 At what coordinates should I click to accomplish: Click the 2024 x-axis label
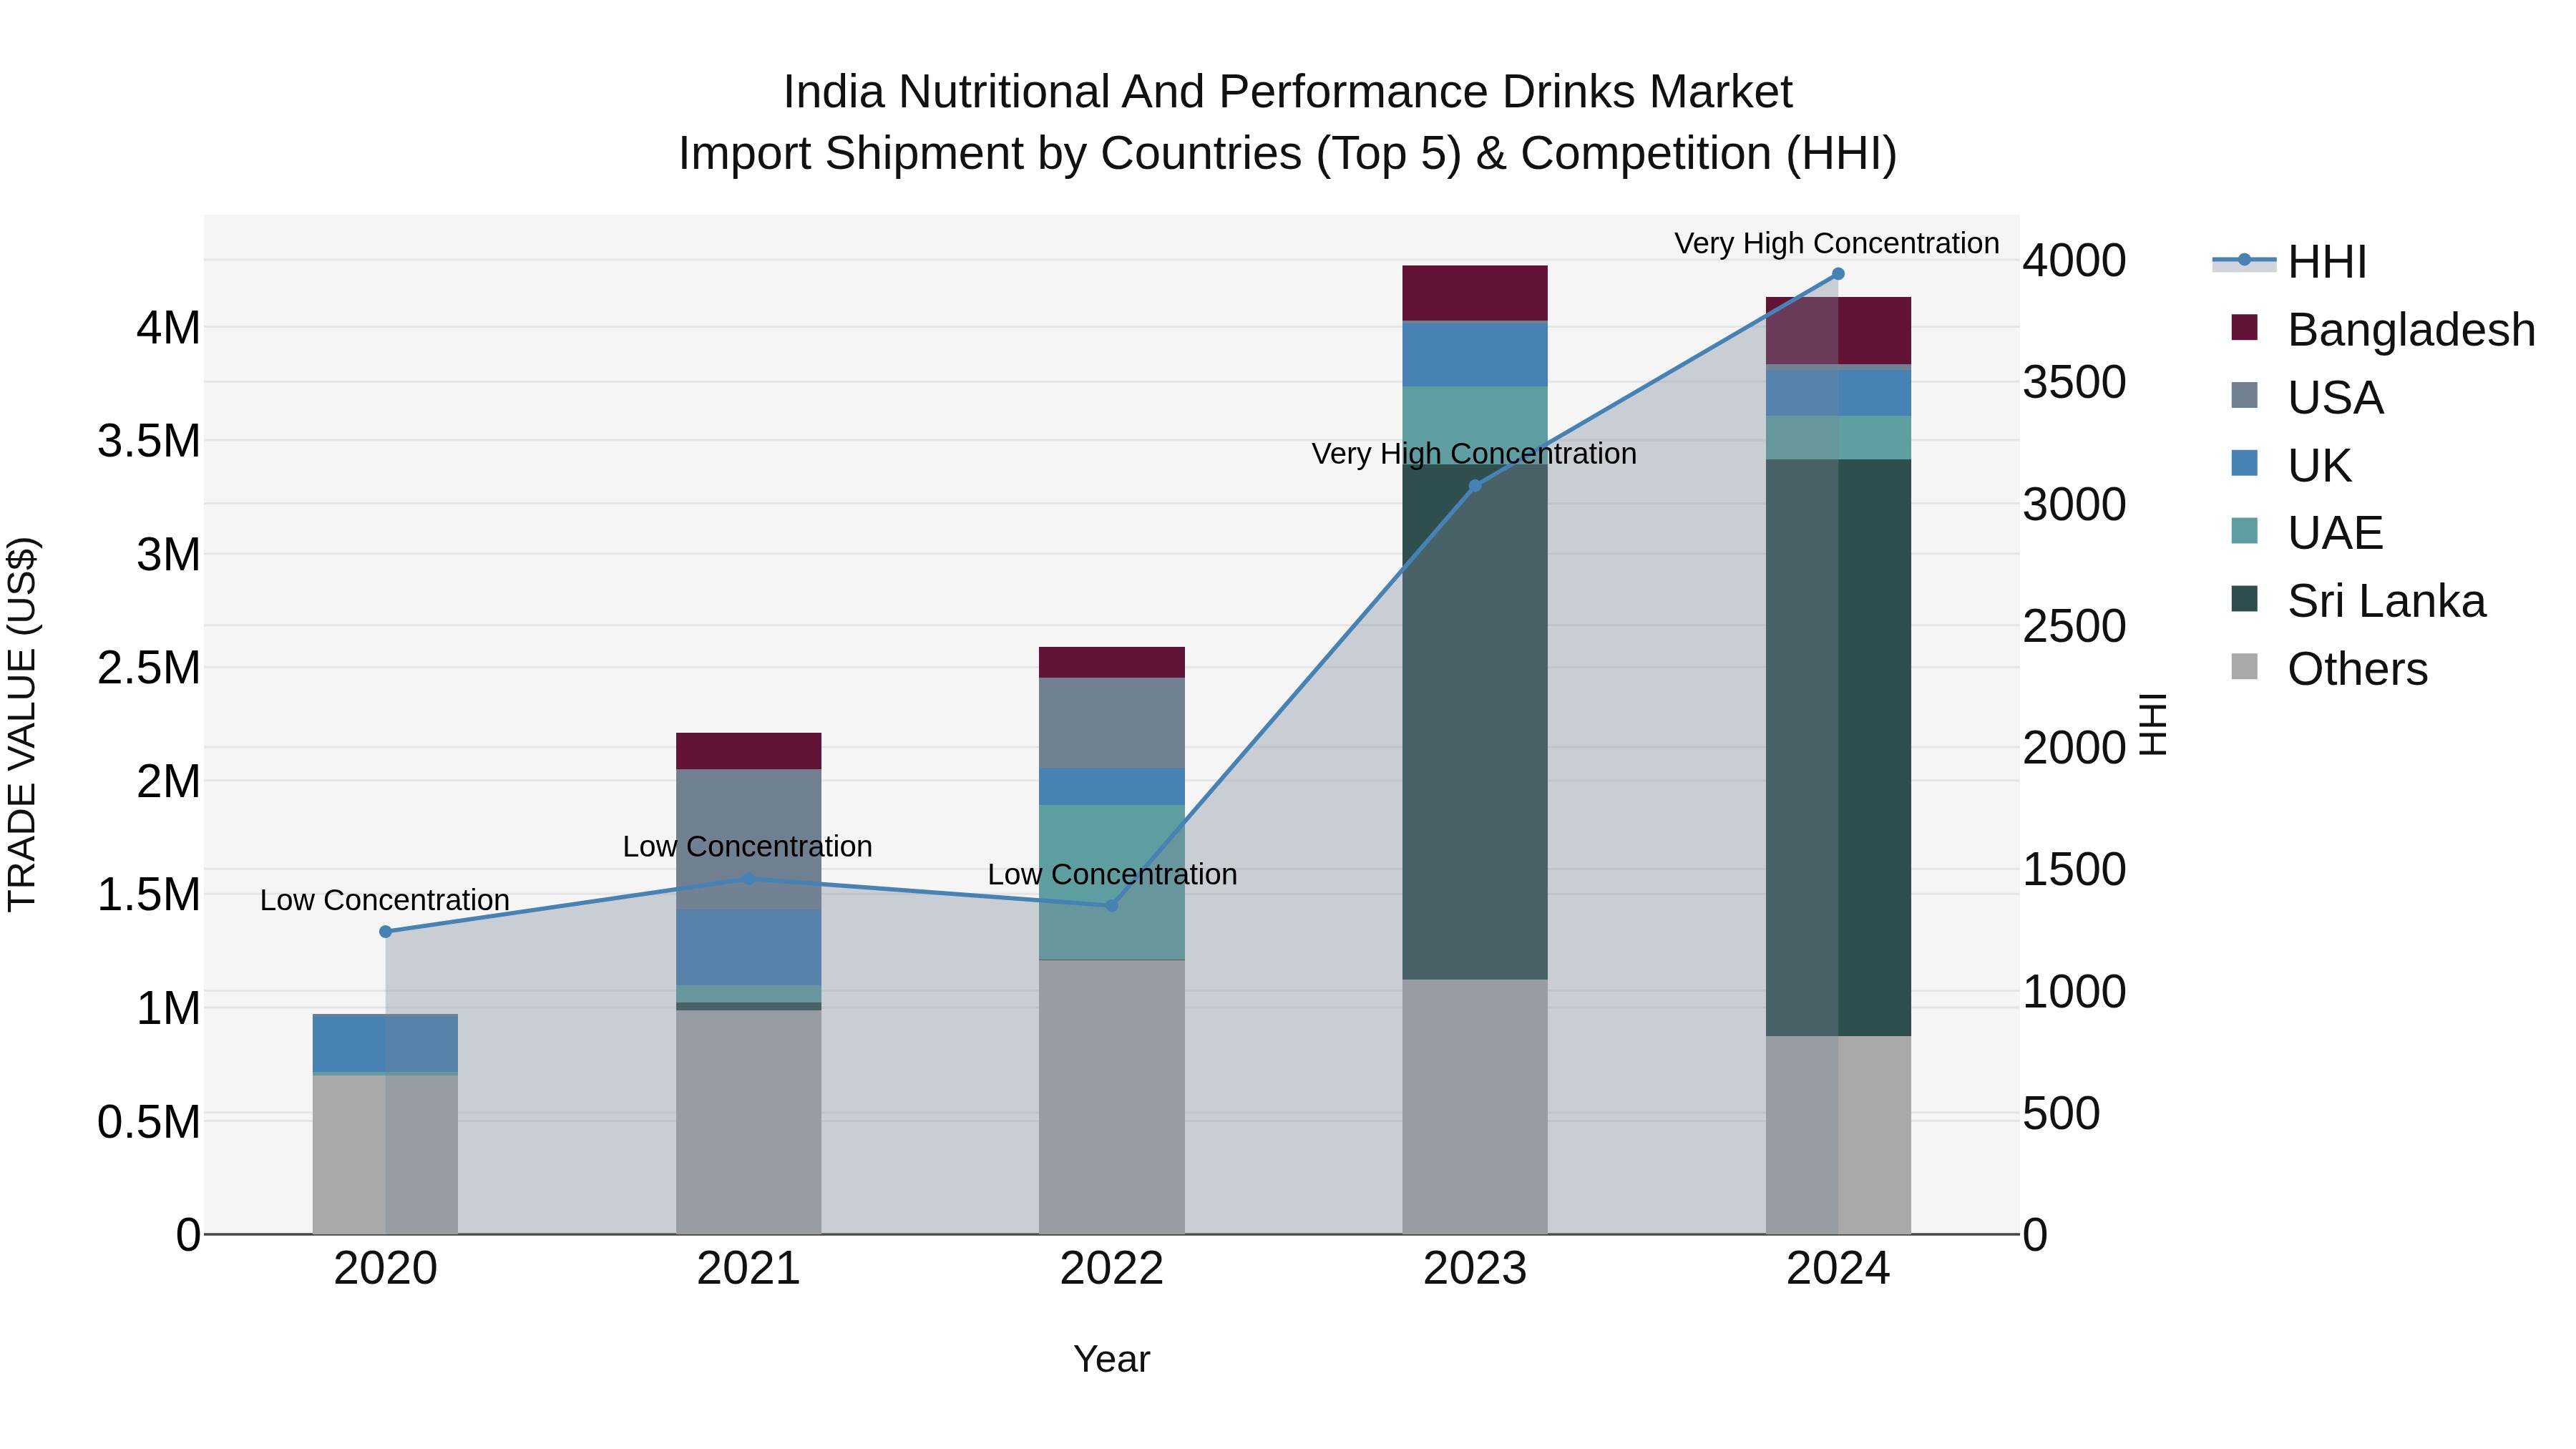click(x=1838, y=1269)
